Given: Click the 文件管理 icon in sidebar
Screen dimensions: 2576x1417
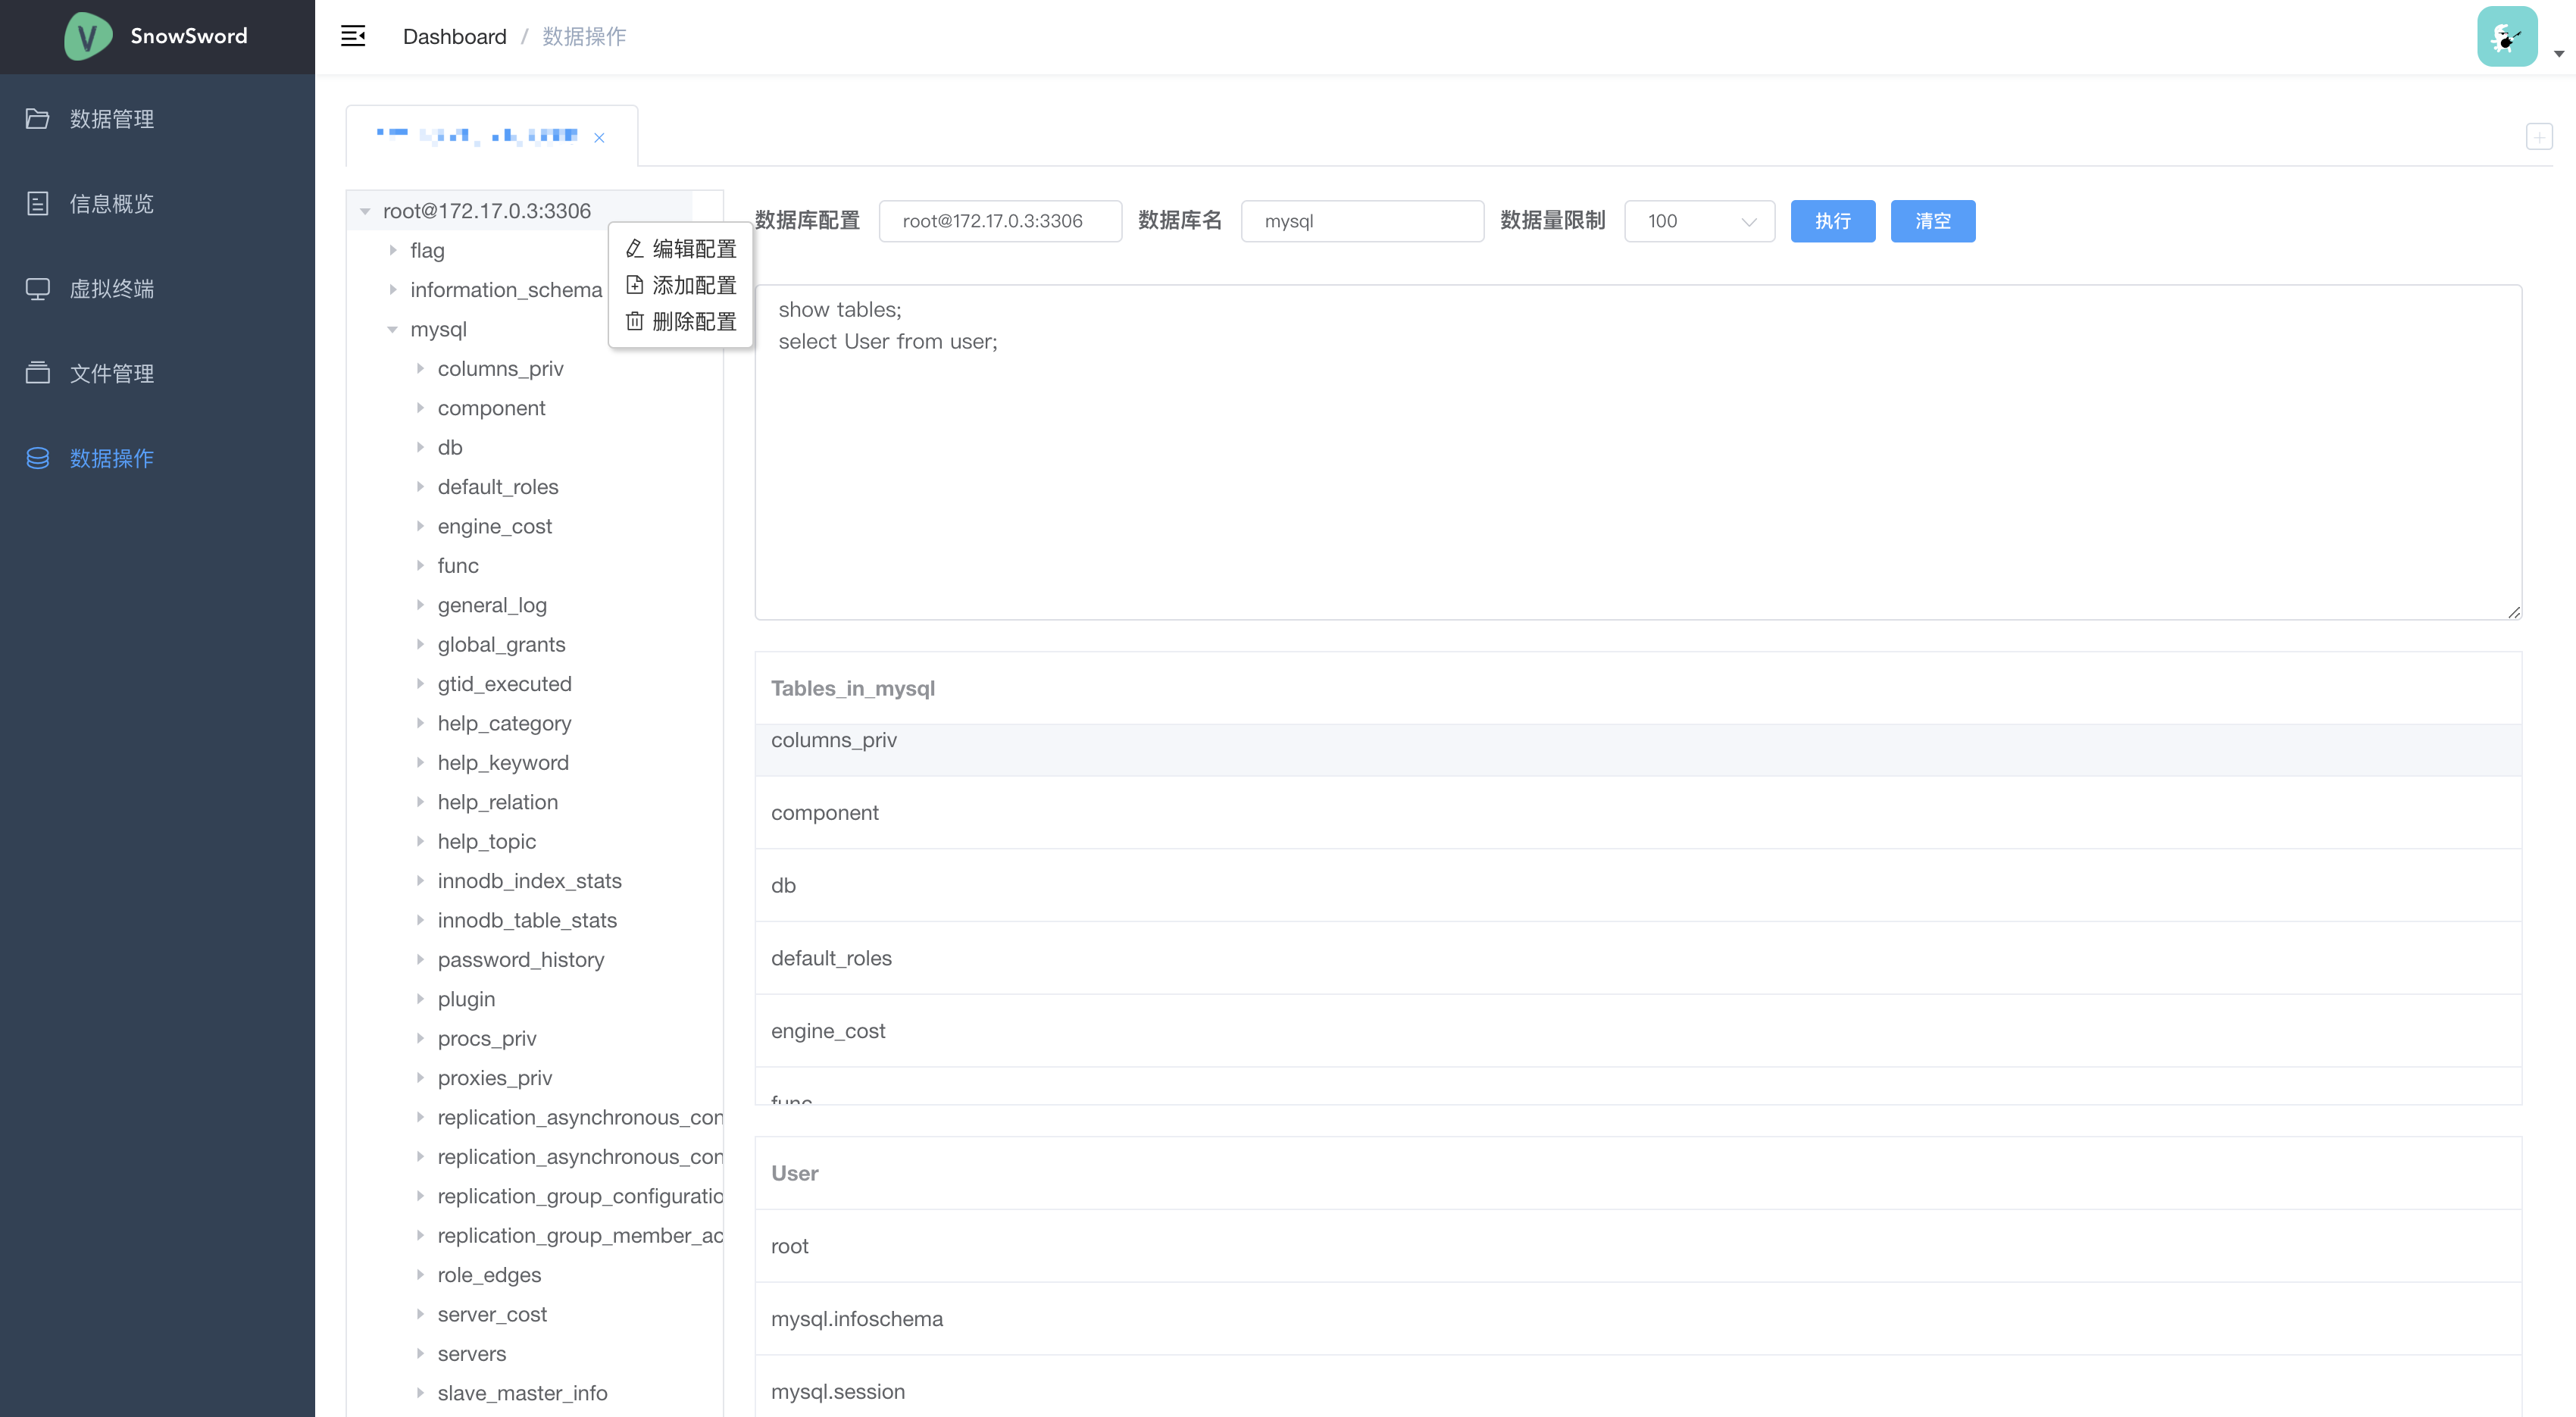Looking at the screenshot, I should (x=38, y=373).
